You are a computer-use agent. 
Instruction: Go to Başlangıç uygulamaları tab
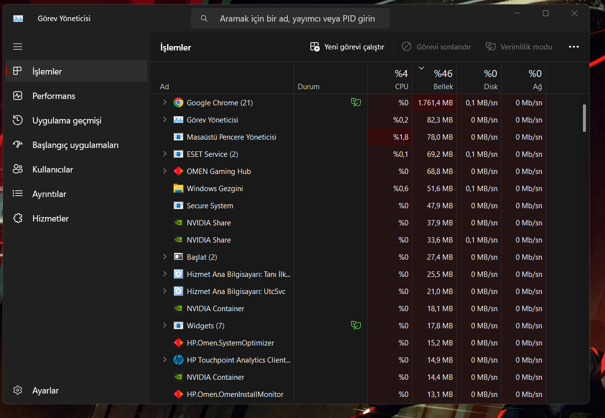coord(76,145)
